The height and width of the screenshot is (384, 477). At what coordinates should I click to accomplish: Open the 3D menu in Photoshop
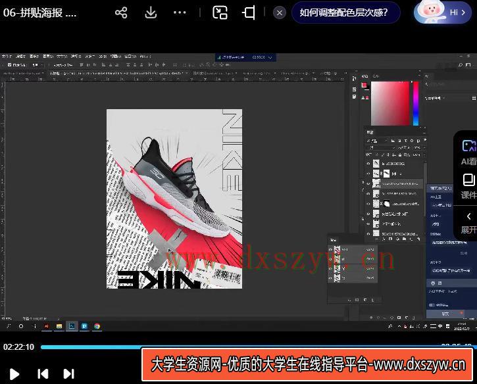pos(103,57)
